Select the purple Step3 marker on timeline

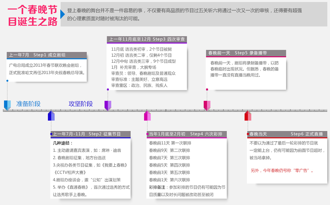point(108,105)
